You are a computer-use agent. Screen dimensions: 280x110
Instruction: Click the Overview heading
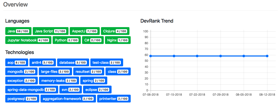[x=16, y=4]
